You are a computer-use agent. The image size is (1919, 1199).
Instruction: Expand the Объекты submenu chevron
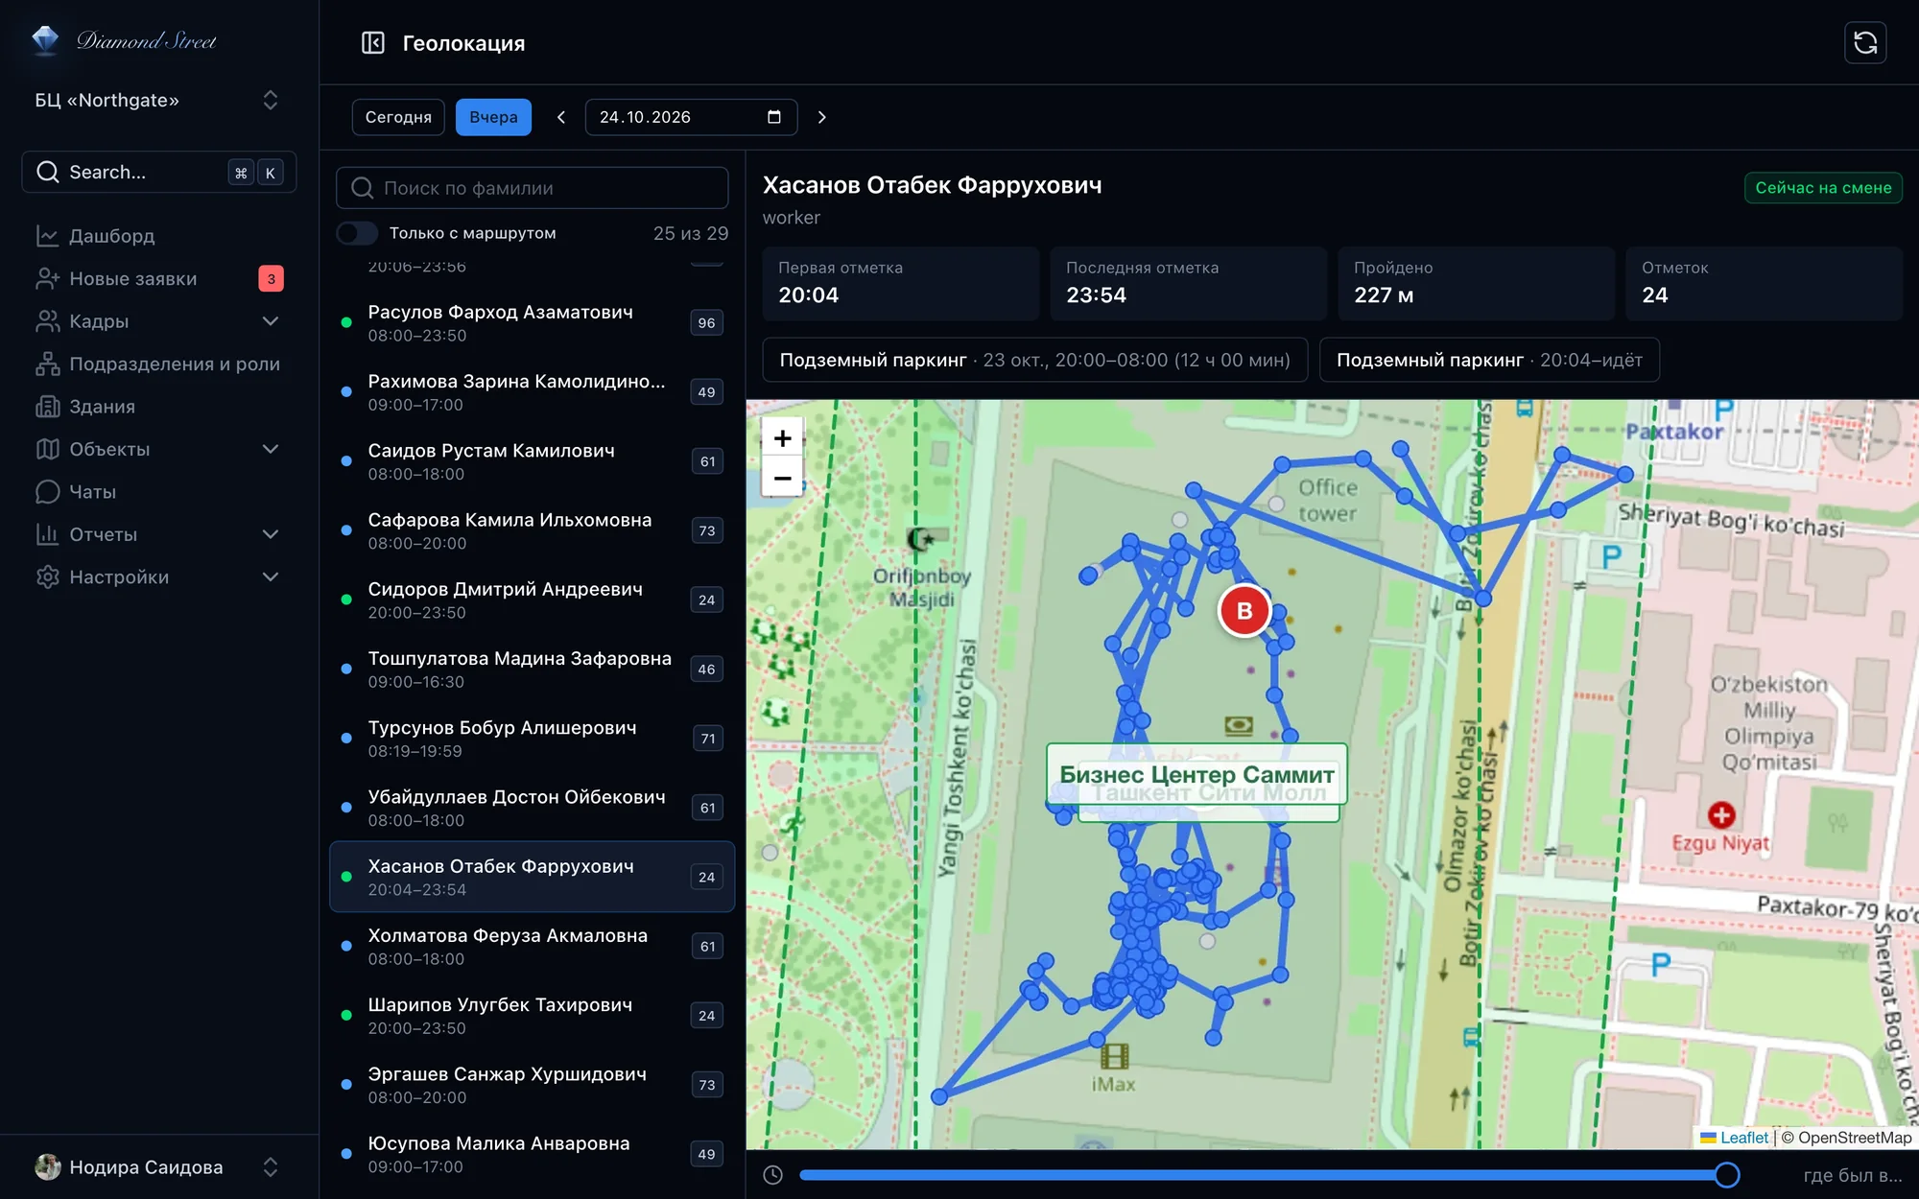coord(271,449)
